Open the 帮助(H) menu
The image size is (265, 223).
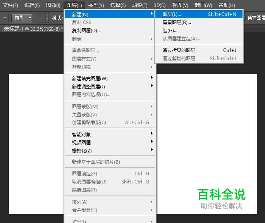coord(227,5)
